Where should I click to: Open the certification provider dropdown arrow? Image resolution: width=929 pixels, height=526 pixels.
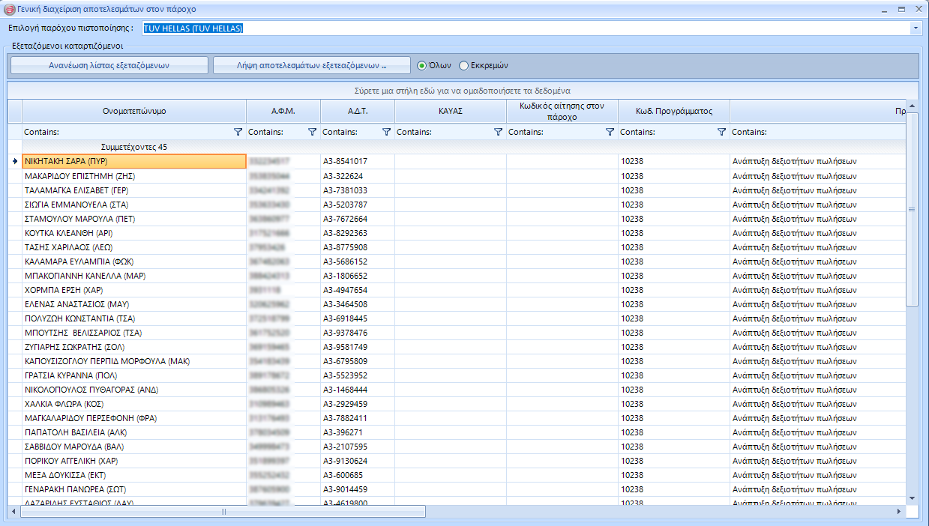[x=916, y=28]
